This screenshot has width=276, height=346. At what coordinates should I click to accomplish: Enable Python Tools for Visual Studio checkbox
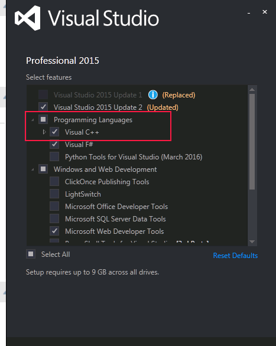[x=54, y=157]
